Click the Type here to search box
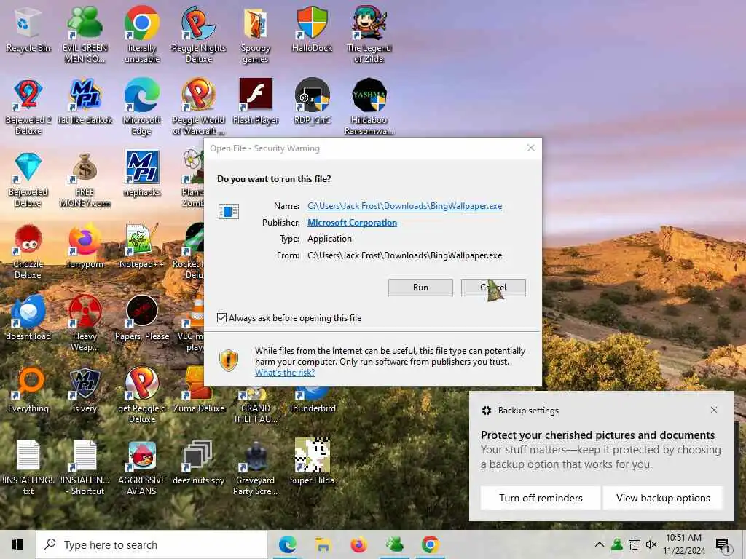The width and height of the screenshot is (746, 559). tap(152, 544)
